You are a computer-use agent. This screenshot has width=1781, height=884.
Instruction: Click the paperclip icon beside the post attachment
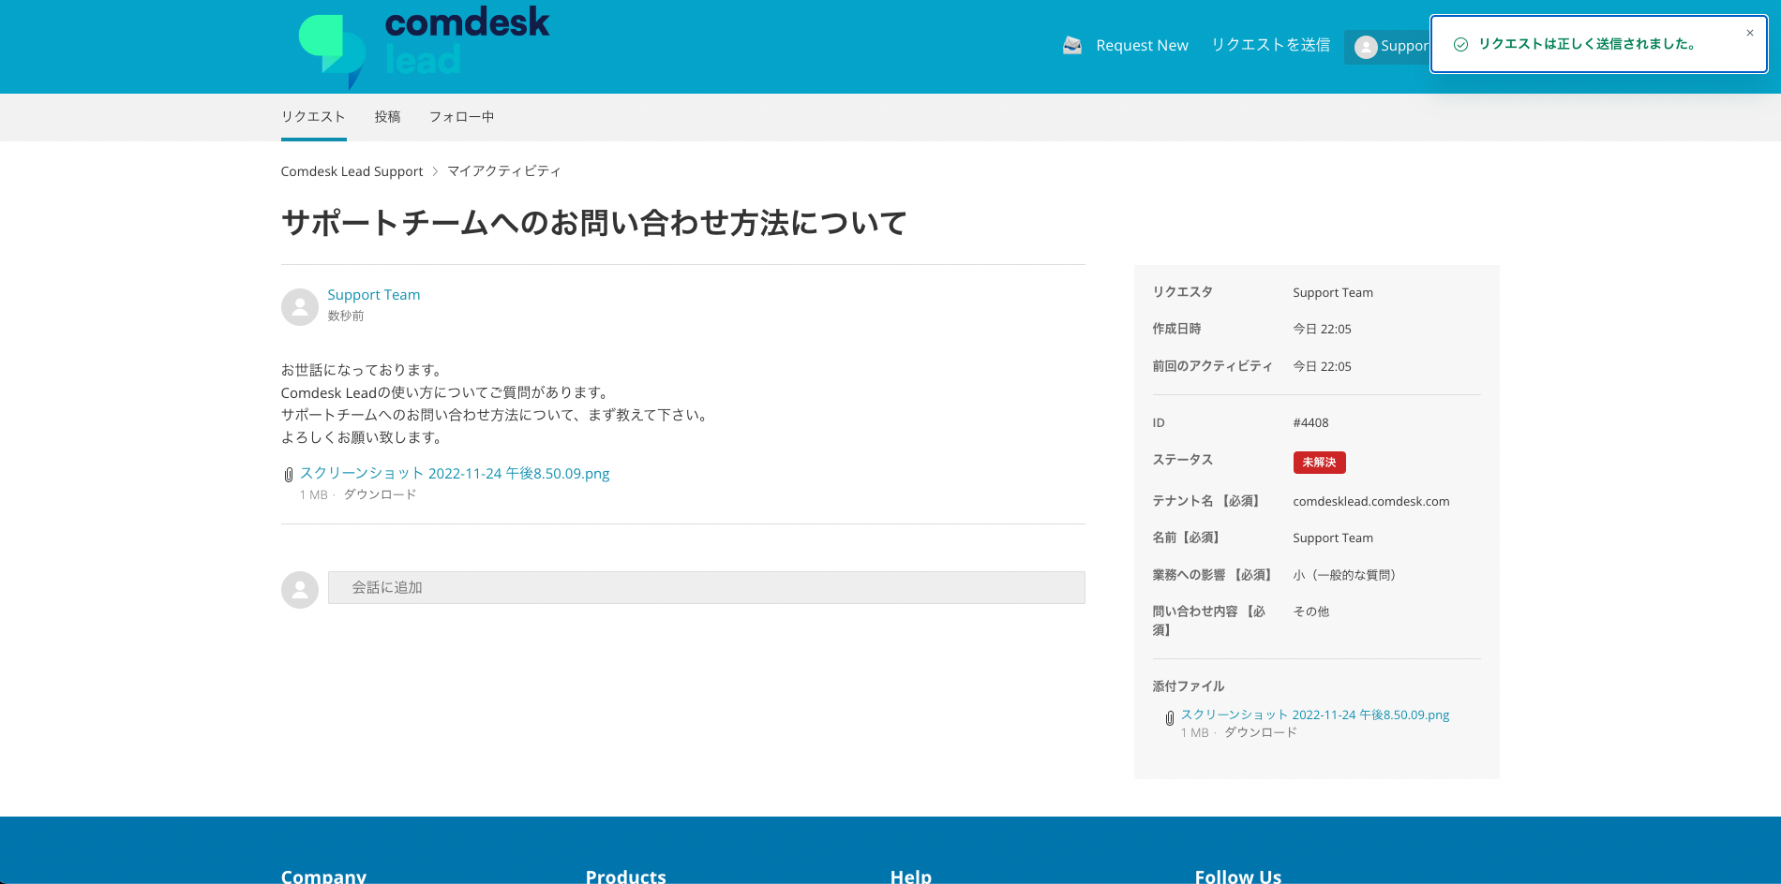289,474
